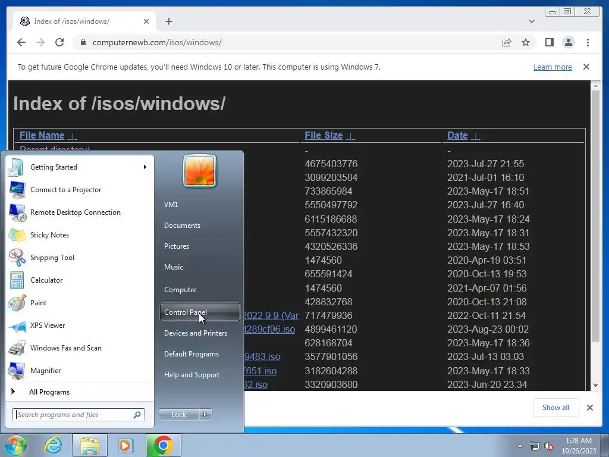Open the Snipping Tool
Image resolution: width=609 pixels, height=457 pixels.
80,257
